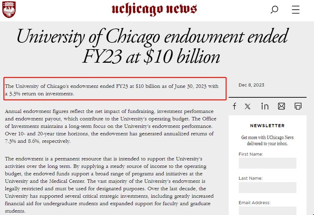314x215 pixels.
Task: Share the article on Facebook
Action: [234, 106]
